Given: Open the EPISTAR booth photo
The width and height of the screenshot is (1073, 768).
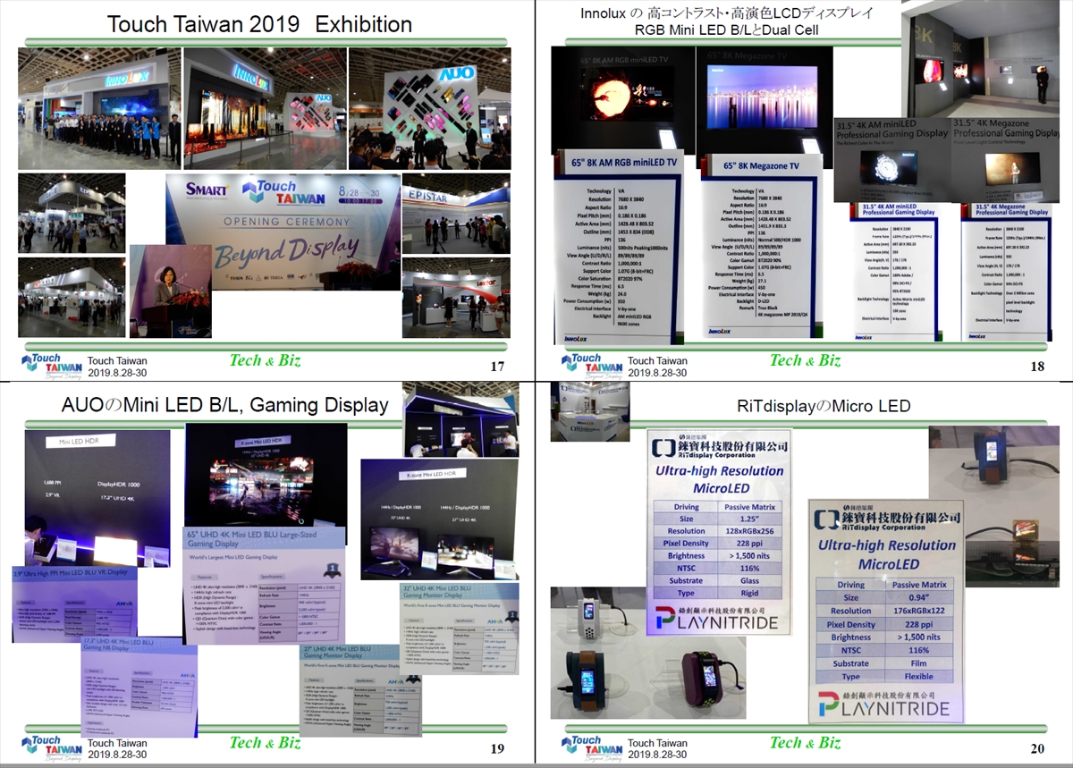Looking at the screenshot, I should pyautogui.click(x=456, y=214).
